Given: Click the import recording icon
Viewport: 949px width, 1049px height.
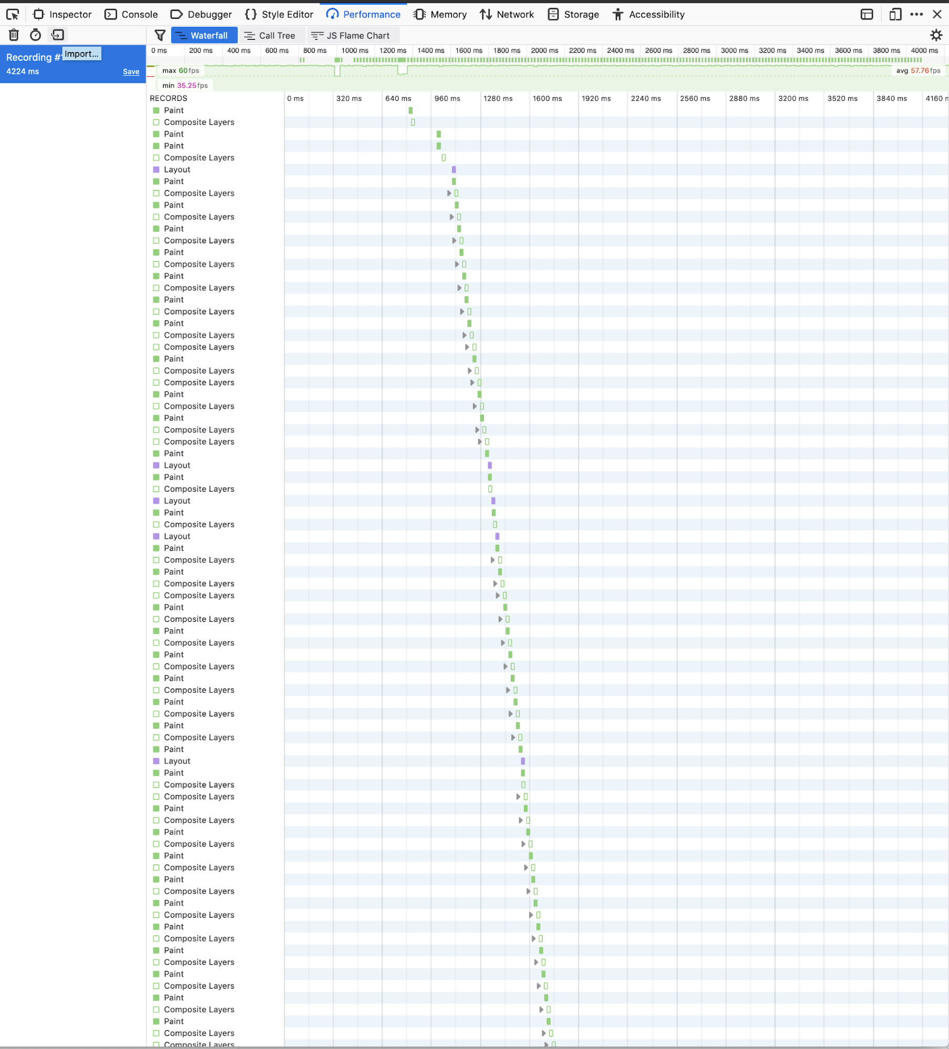Looking at the screenshot, I should pyautogui.click(x=58, y=35).
